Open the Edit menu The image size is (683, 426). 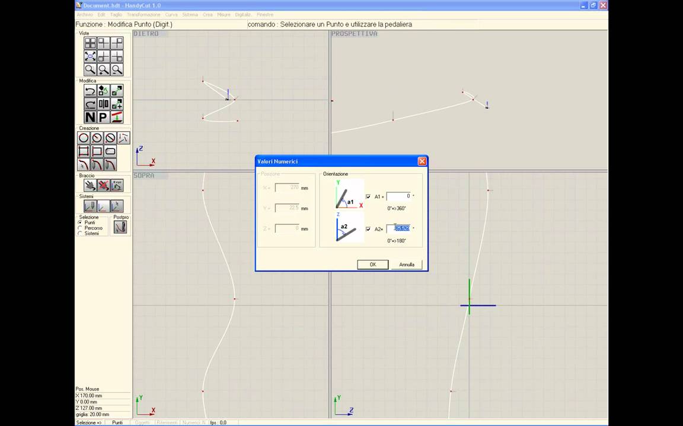101,15
